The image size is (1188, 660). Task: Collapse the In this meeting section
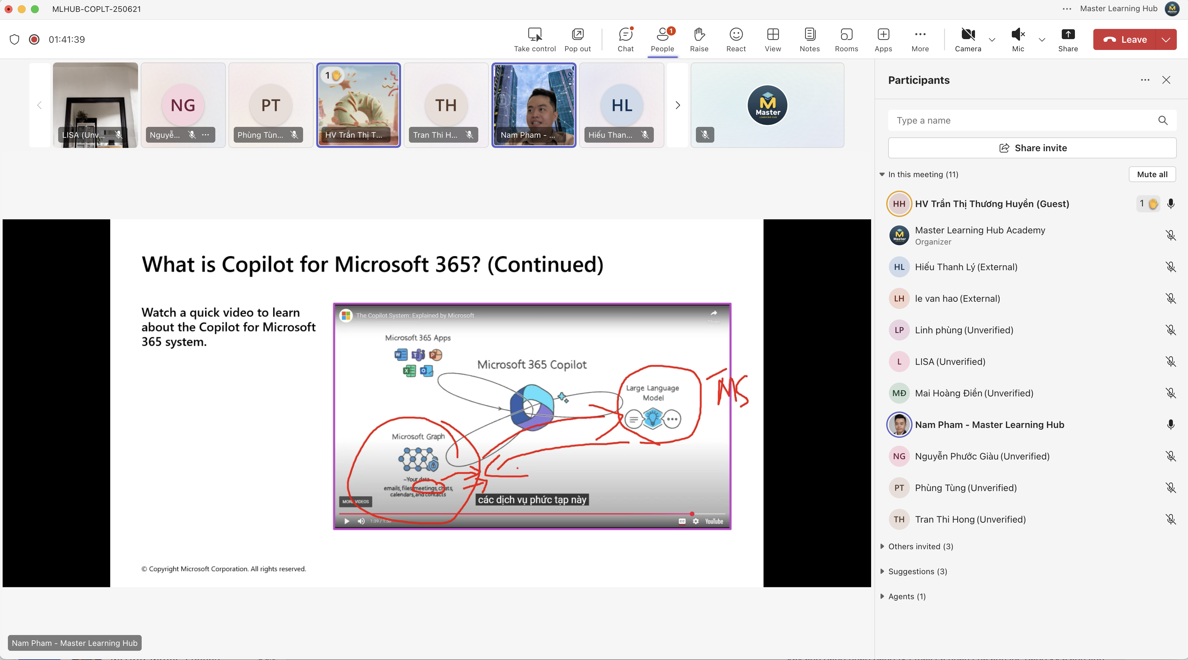pos(882,174)
